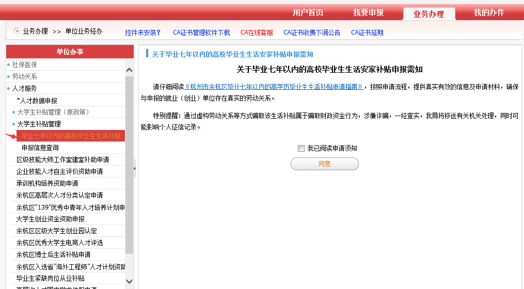Open the 杭州市余杭区 补贴申请指南 link

[274, 87]
